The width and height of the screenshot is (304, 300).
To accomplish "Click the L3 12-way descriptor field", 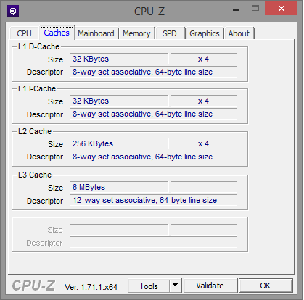I will [x=153, y=200].
